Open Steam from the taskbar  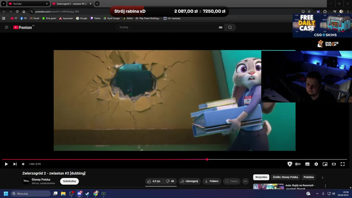[x=87, y=194]
